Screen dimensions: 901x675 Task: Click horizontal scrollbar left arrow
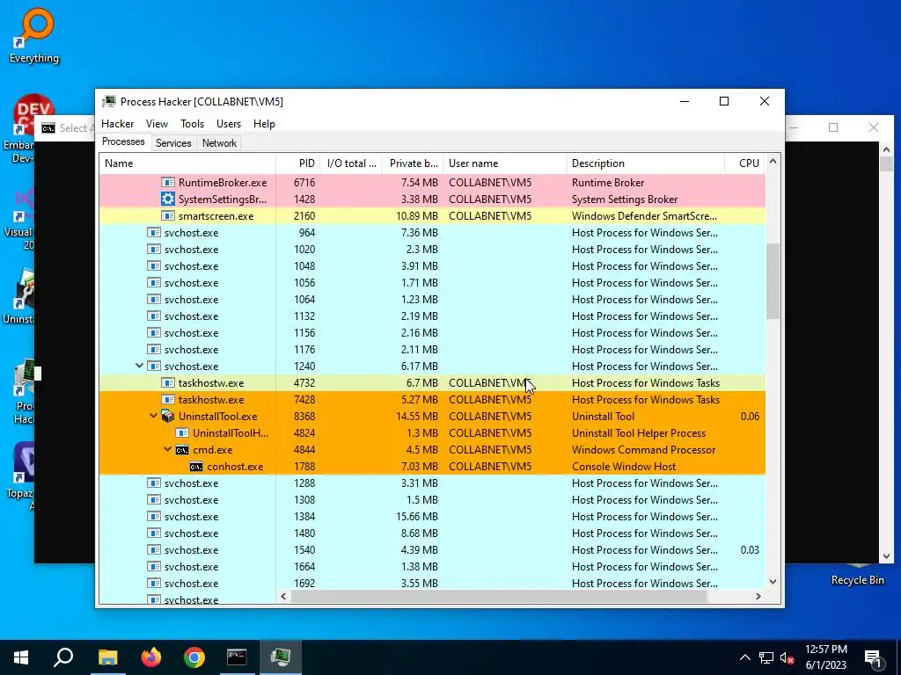[x=283, y=597]
